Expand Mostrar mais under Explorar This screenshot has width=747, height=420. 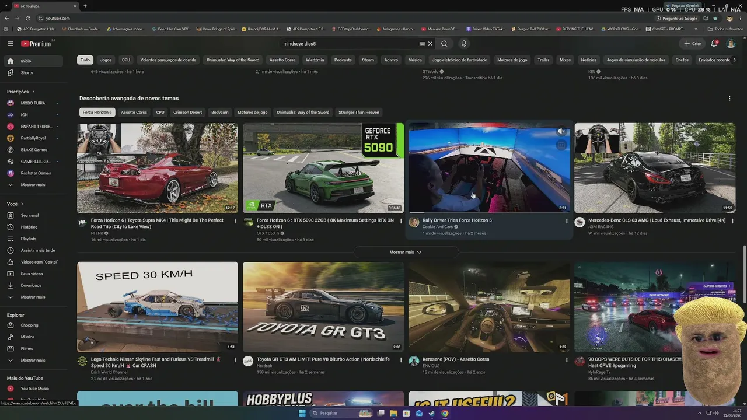point(33,360)
